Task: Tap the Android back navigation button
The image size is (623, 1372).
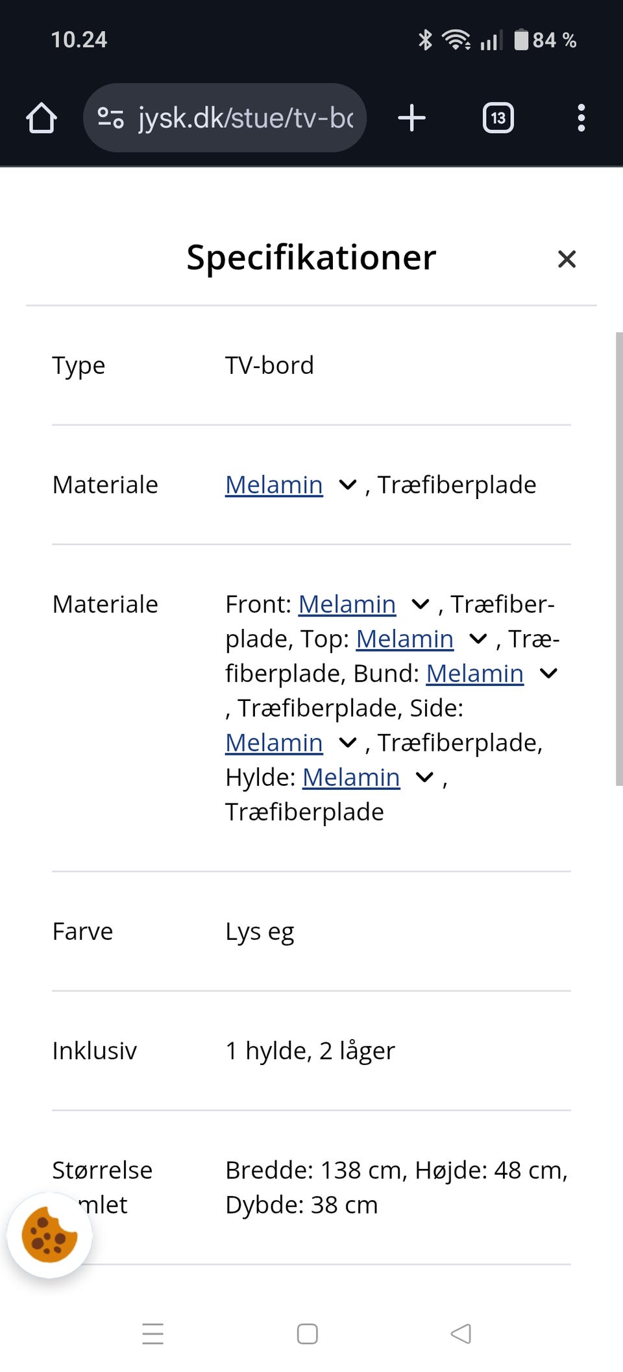Action: (x=460, y=1334)
